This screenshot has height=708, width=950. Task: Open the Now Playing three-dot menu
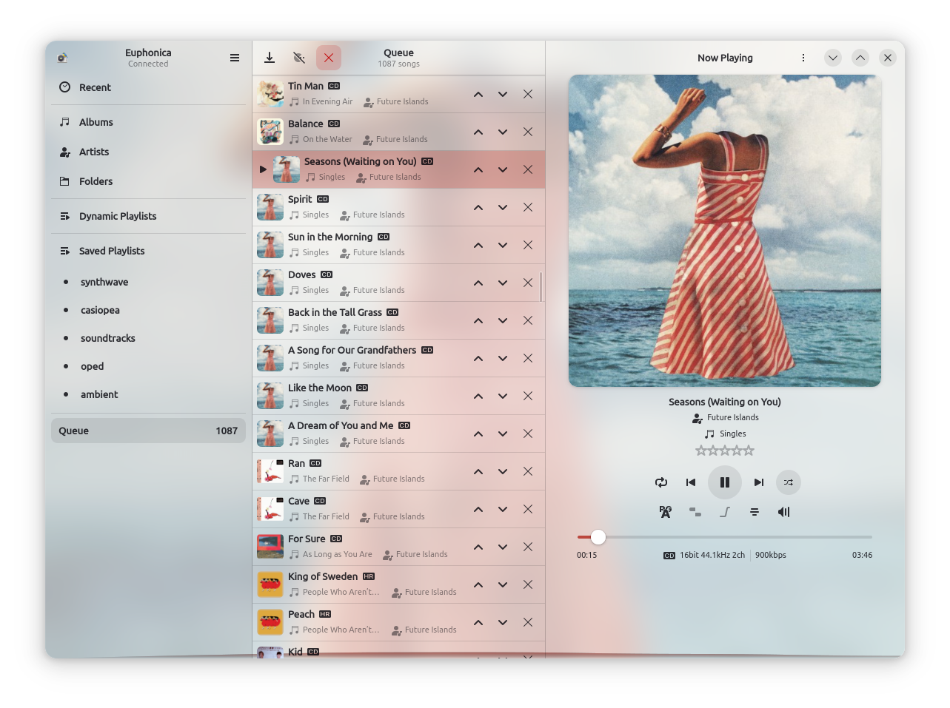(x=803, y=58)
